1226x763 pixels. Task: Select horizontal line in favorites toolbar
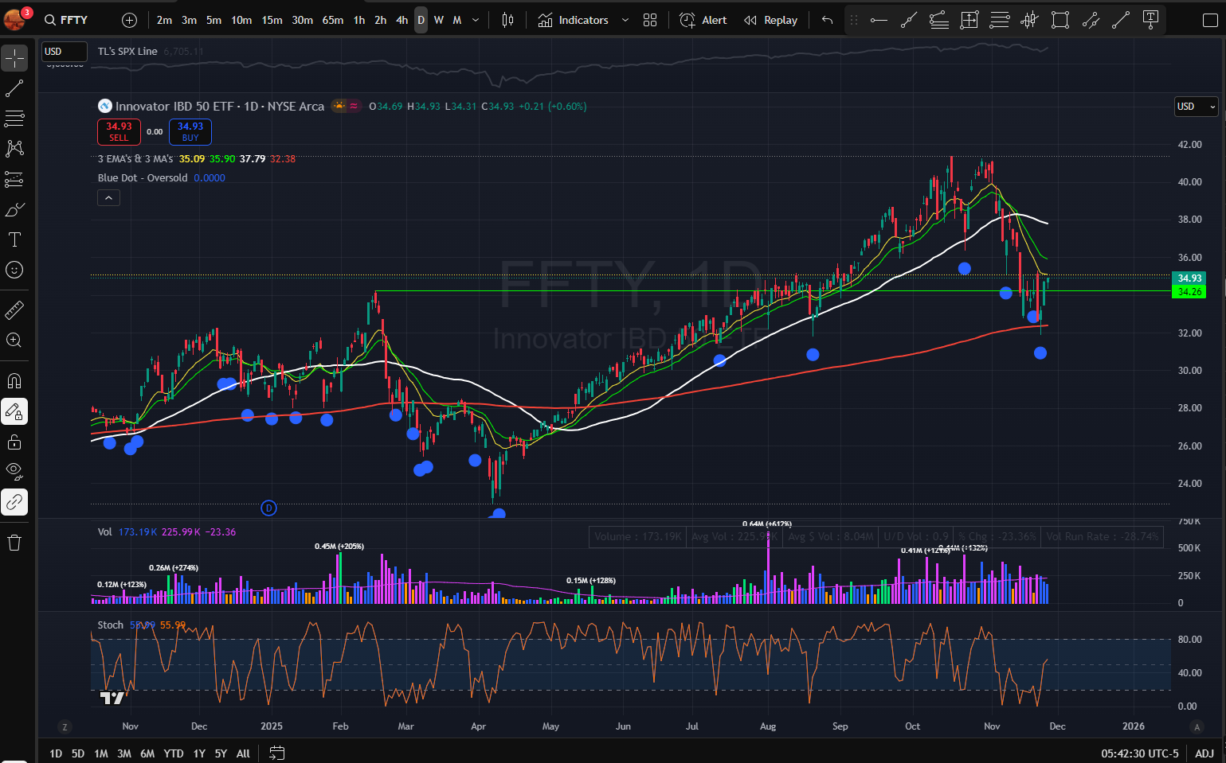pos(879,20)
